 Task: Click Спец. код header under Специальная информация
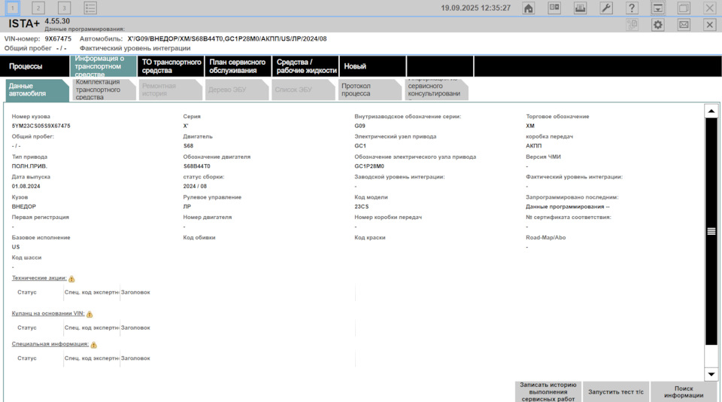point(91,358)
